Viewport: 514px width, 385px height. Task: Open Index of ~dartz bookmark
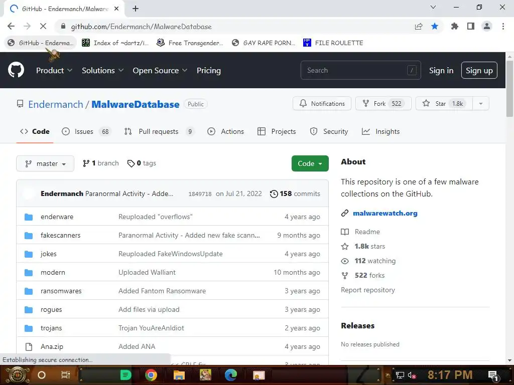115,43
